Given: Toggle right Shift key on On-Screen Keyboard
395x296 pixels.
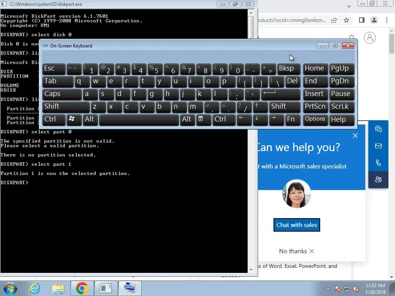Looking at the screenshot, I should [285, 107].
